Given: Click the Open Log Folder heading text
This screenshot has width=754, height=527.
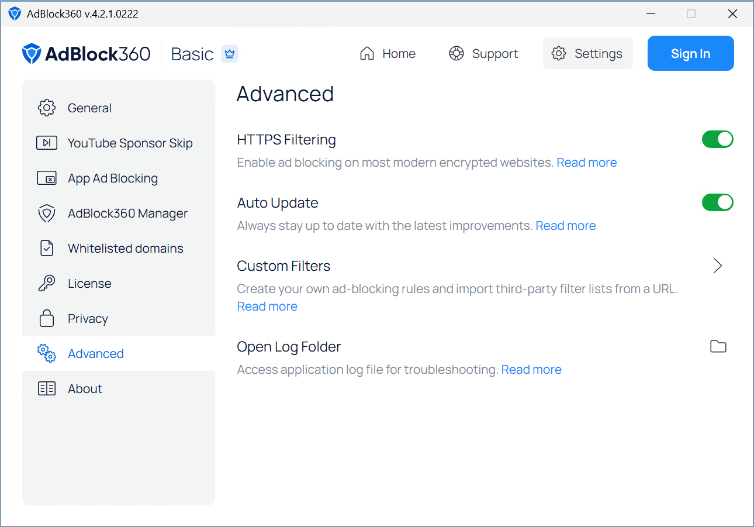Looking at the screenshot, I should point(289,347).
